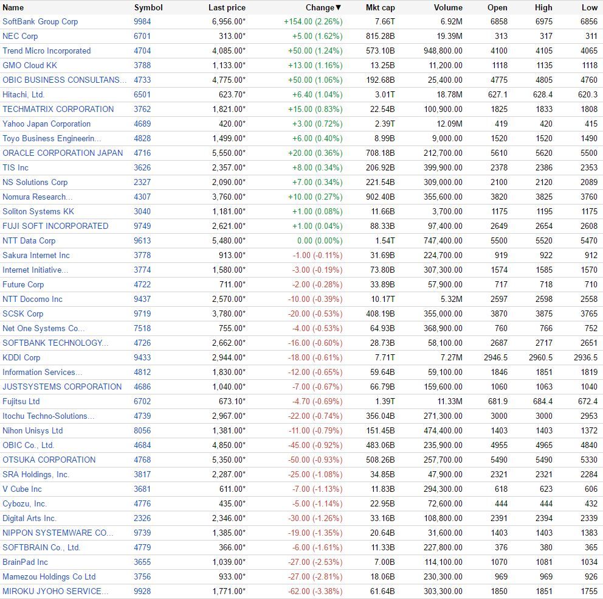The width and height of the screenshot is (603, 599).
Task: Click symbol 9928 link
Action: click(x=142, y=591)
